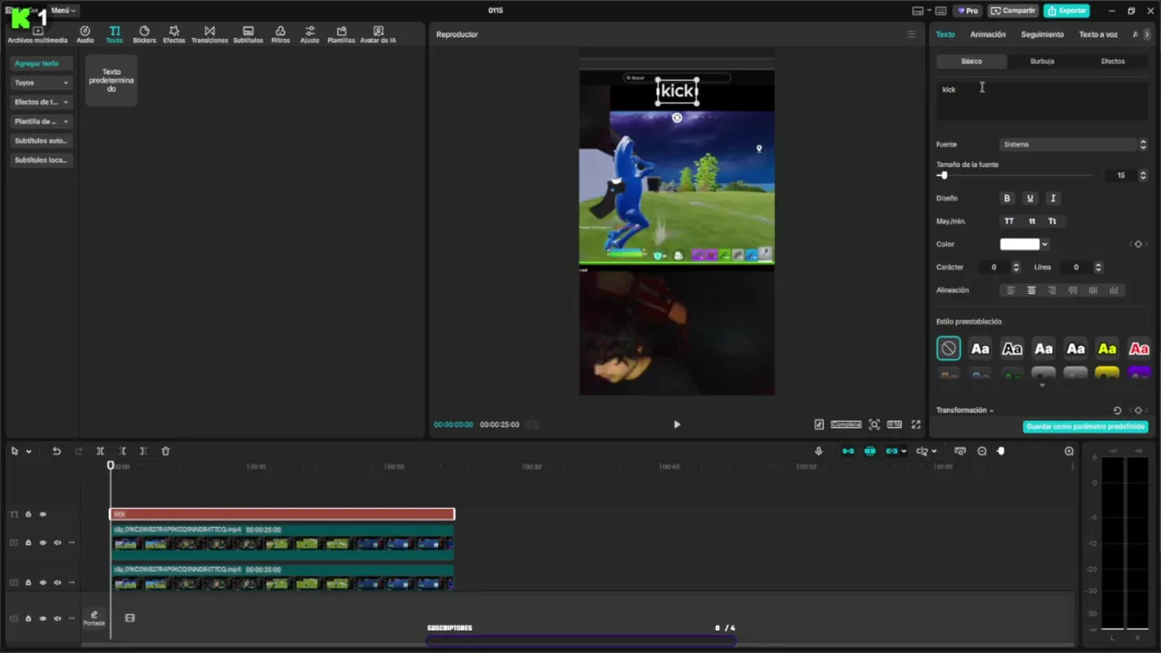Reset the Transformación settings
The width and height of the screenshot is (1161, 653).
pos(1117,410)
